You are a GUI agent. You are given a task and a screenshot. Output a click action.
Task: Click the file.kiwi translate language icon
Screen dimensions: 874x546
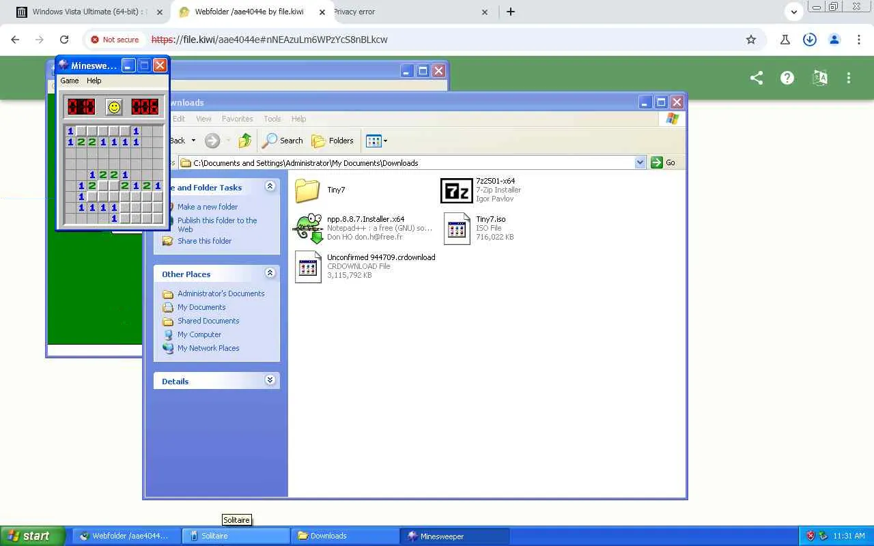pyautogui.click(x=820, y=78)
